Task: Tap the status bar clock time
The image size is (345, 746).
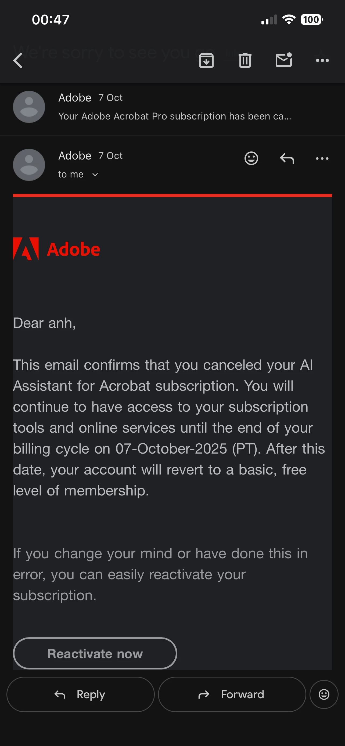Action: 51,20
